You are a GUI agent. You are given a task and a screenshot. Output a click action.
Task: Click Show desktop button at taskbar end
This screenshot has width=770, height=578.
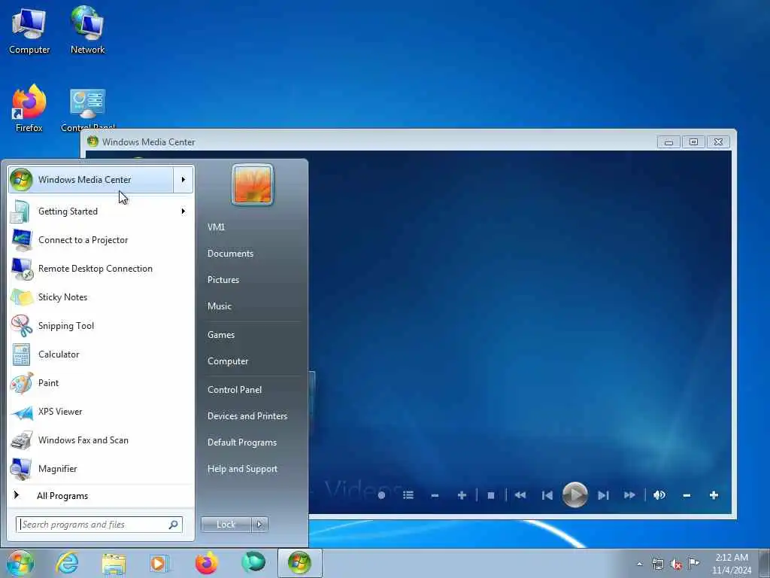point(765,563)
